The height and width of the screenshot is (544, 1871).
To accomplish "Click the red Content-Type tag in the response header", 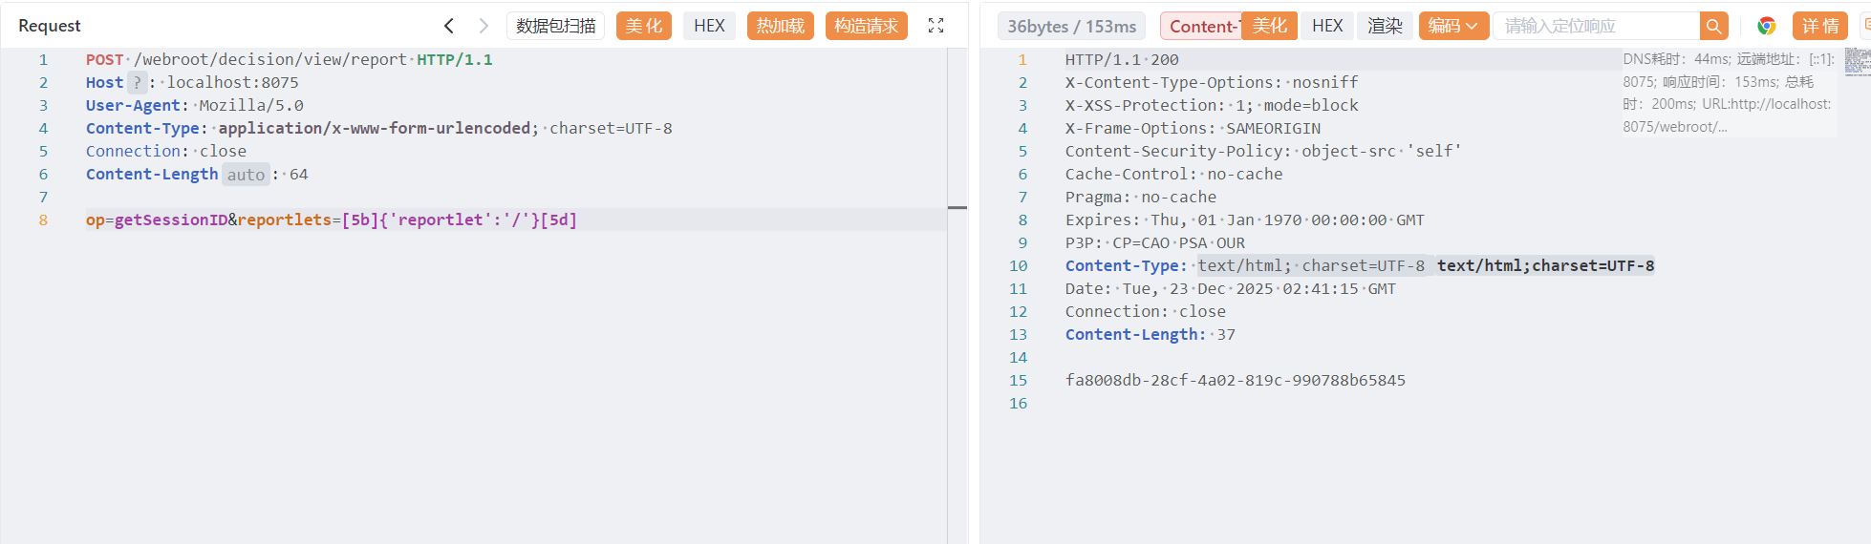I will [1200, 27].
